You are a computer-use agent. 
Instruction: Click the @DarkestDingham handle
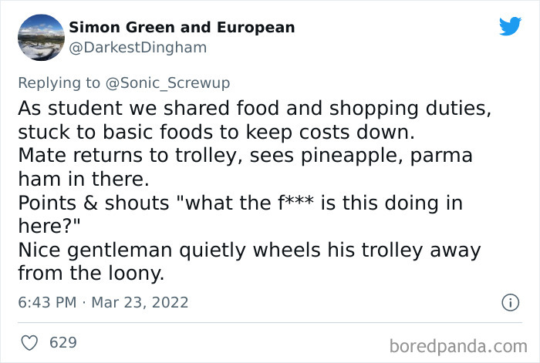(137, 48)
